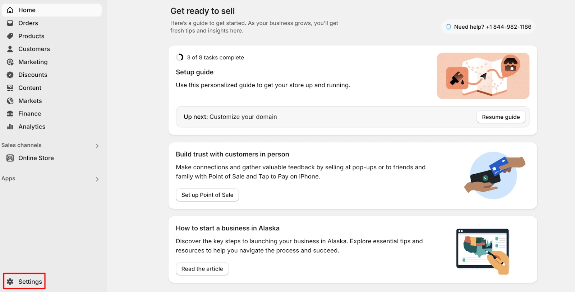Expand the Apps section chevron
This screenshot has height=292, width=575.
97,179
